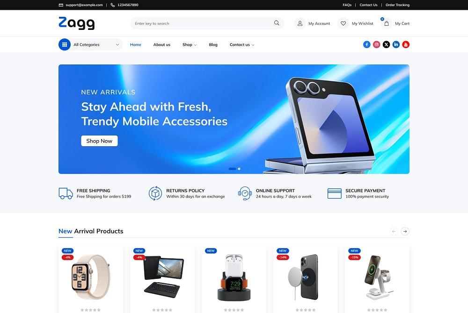Show next New Arrival products arrow
The width and height of the screenshot is (468, 313).
(x=405, y=231)
